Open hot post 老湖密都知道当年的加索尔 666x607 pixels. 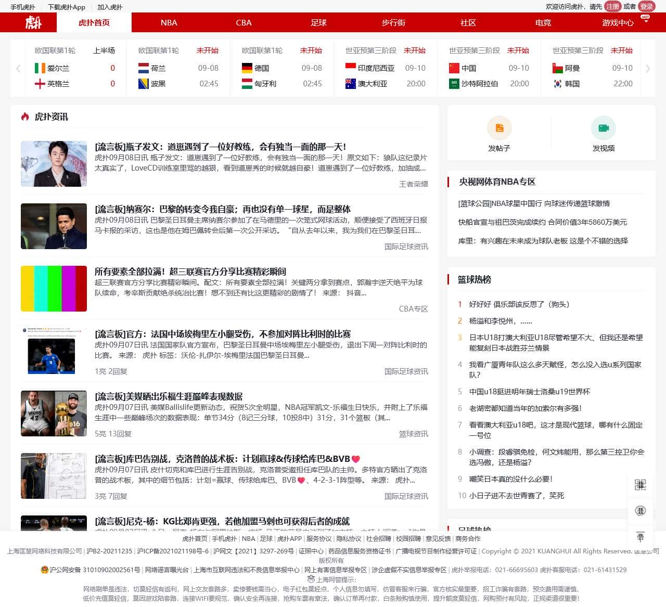pos(526,408)
